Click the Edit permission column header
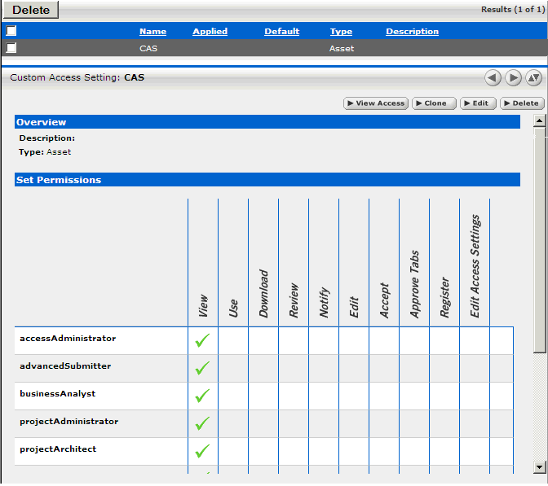 pos(354,307)
